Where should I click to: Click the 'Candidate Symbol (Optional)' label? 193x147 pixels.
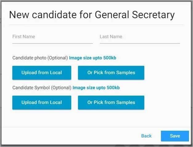click(x=42, y=88)
